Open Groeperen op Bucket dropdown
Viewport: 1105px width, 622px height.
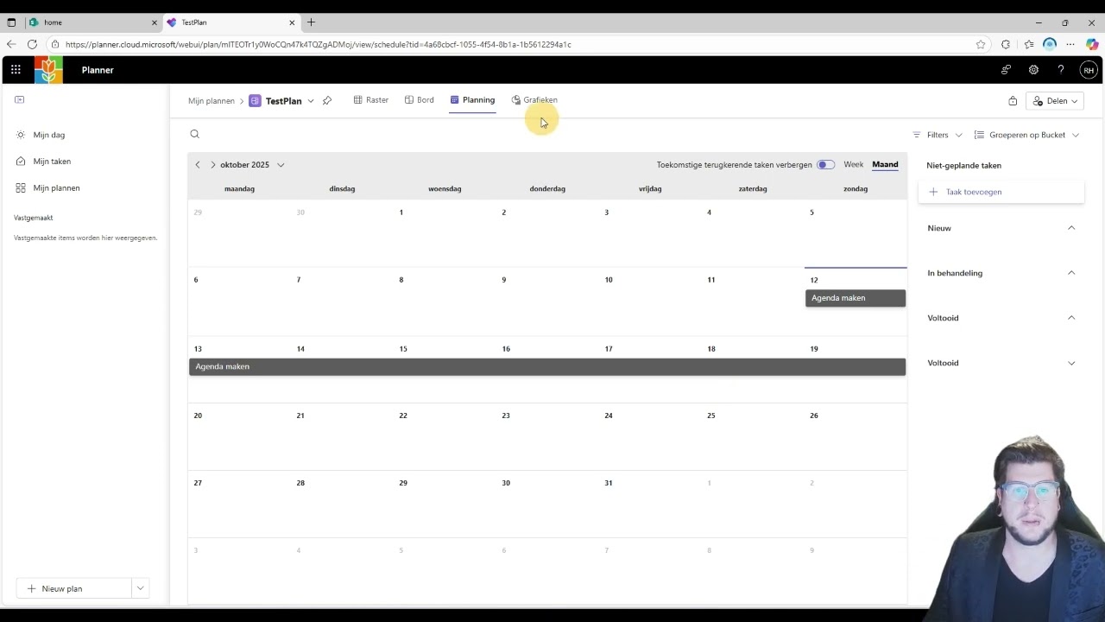(1026, 135)
